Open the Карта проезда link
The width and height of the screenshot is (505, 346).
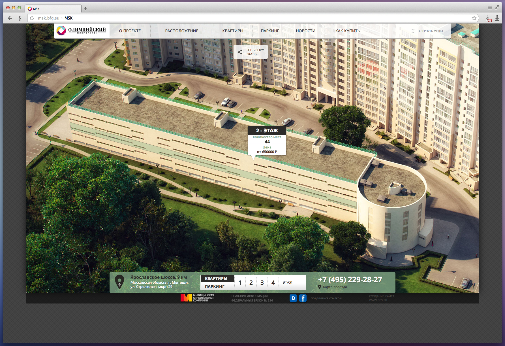pos(335,287)
